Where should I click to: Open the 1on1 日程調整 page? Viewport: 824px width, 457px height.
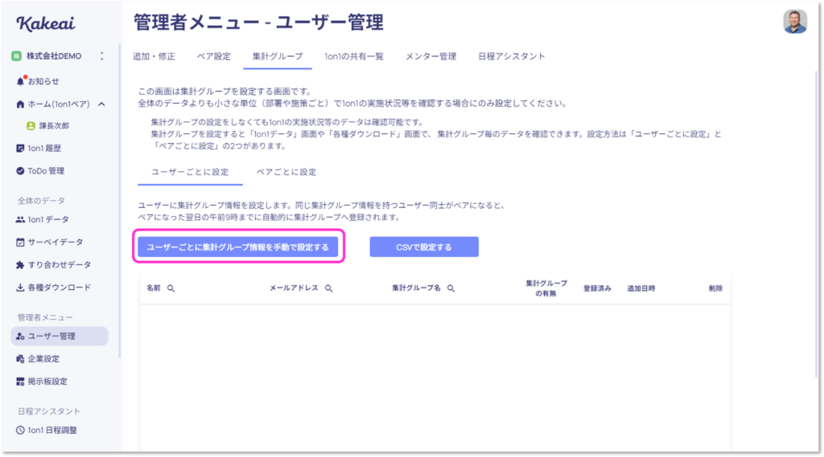52,430
